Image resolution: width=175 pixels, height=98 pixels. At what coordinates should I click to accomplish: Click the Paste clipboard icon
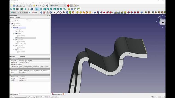click(30, 5)
